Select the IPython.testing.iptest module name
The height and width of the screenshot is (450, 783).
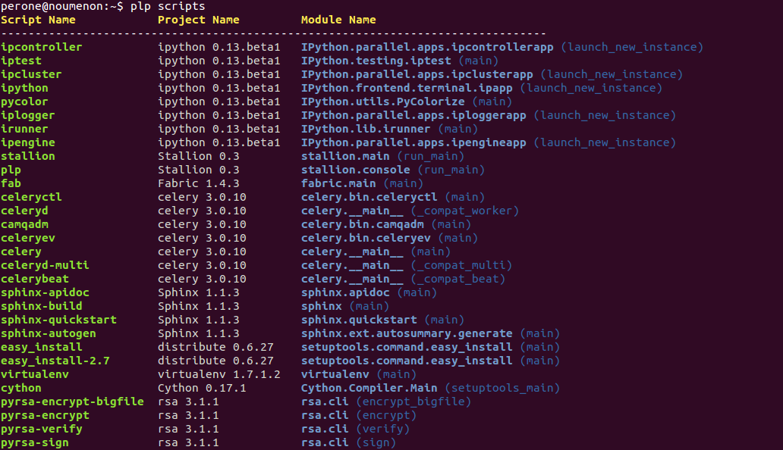pyautogui.click(x=376, y=61)
